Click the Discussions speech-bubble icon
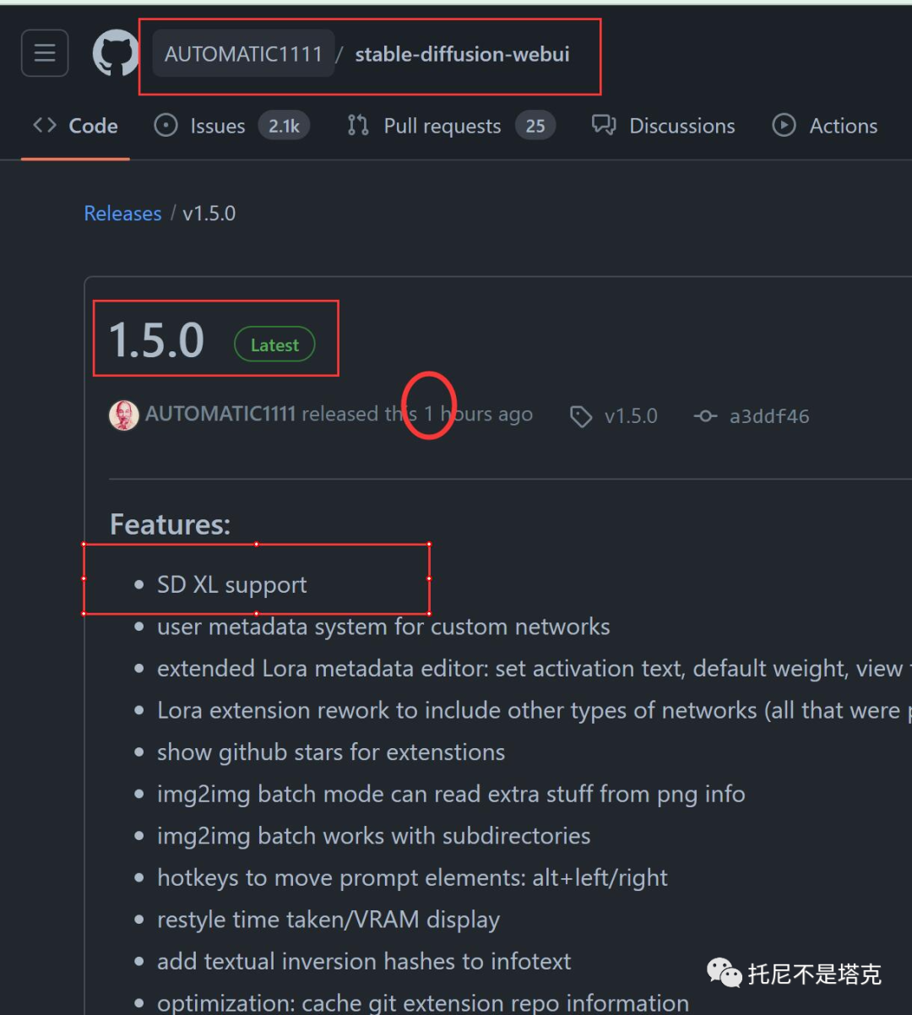912x1015 pixels. [x=604, y=126]
